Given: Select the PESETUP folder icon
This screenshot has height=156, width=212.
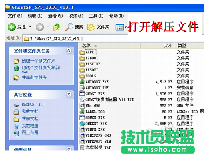Looking at the screenshot, I should 82,64.
